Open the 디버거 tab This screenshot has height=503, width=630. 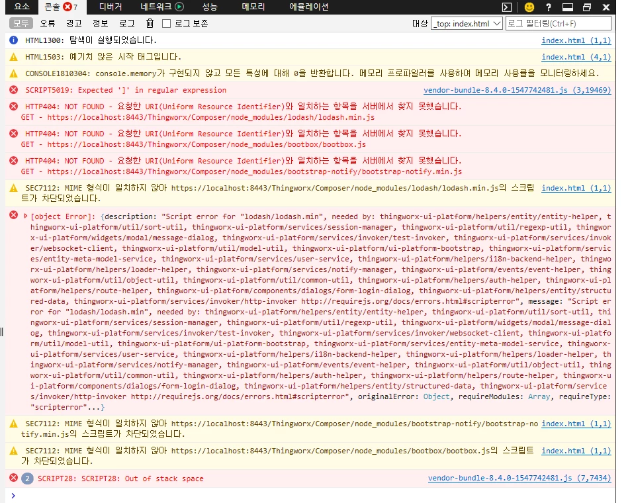pyautogui.click(x=110, y=7)
